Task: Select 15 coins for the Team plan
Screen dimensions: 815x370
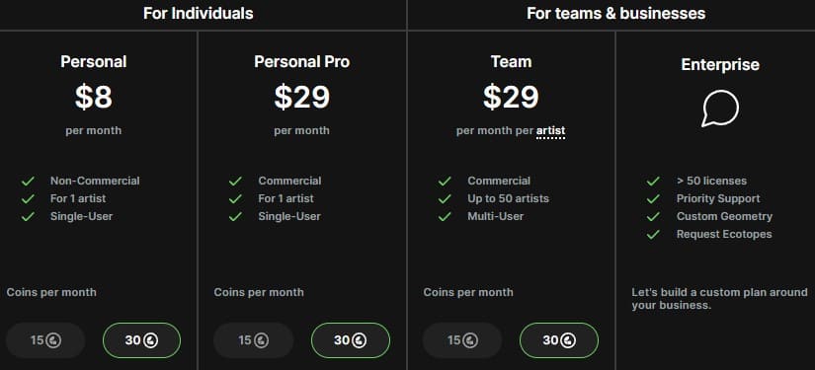Action: pos(462,340)
